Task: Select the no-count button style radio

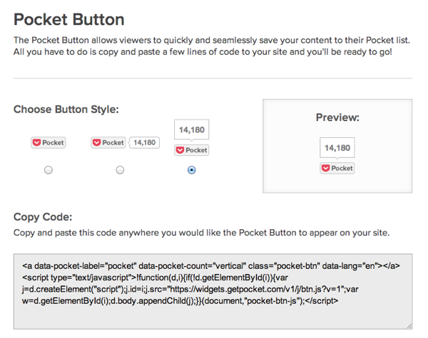Action: pyautogui.click(x=49, y=170)
